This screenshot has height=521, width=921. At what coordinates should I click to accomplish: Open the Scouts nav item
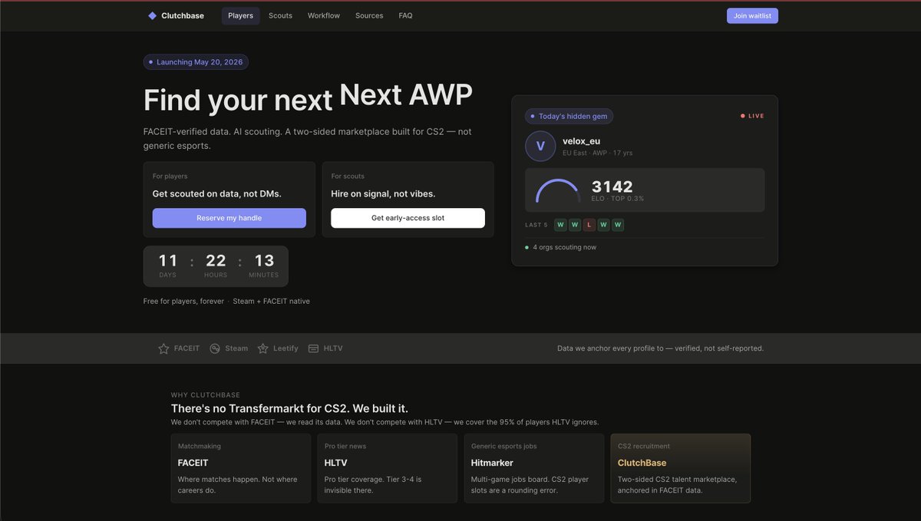point(280,15)
